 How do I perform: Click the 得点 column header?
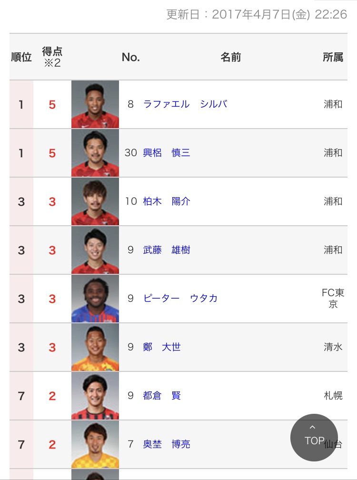click(x=52, y=57)
